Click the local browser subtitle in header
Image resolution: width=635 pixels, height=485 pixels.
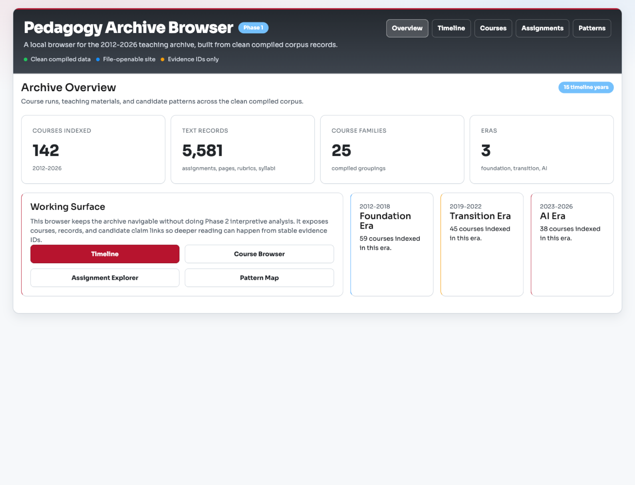pos(180,45)
